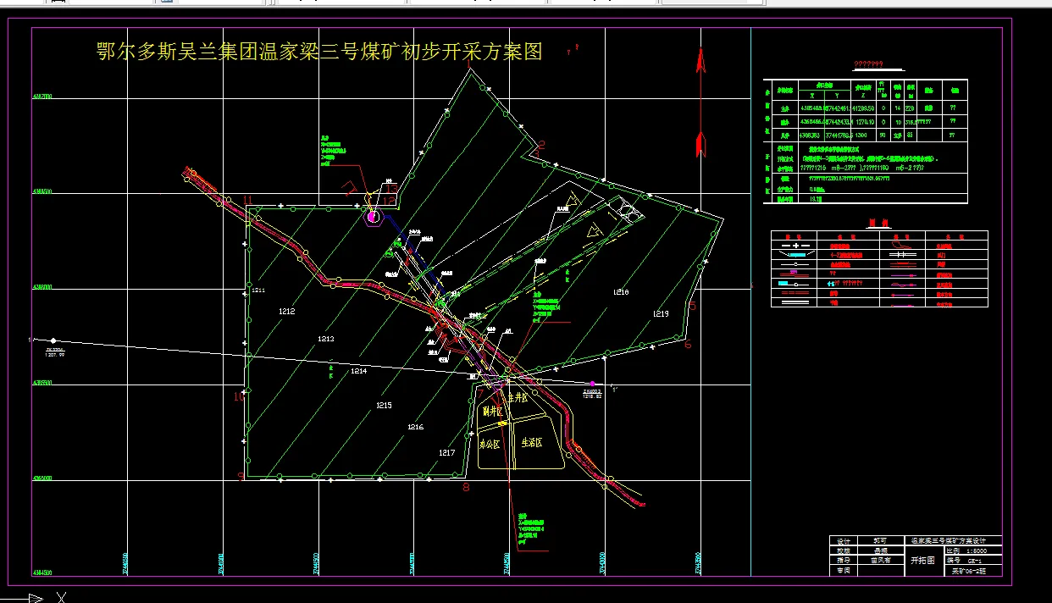
Task: Select the 副井区 zone label
Action: pos(493,412)
